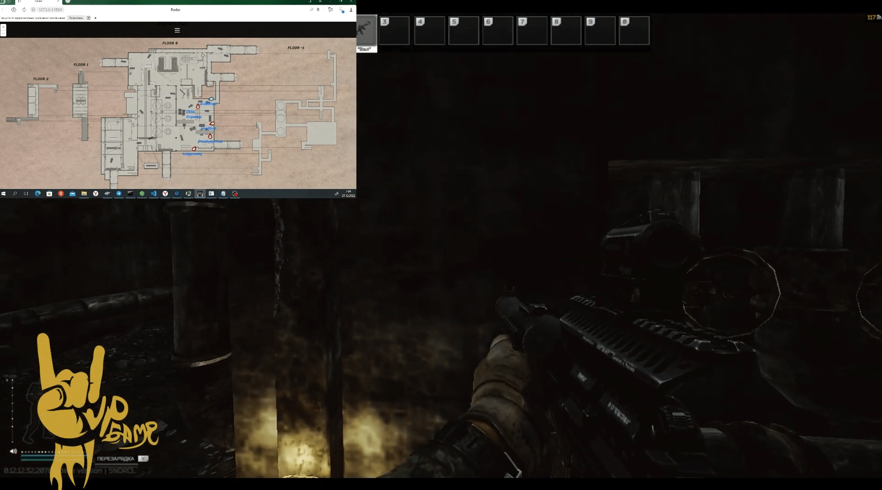Open the help icon in protection notification bar

point(89,18)
